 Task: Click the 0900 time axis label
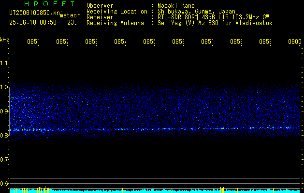pyautogui.click(x=295, y=41)
